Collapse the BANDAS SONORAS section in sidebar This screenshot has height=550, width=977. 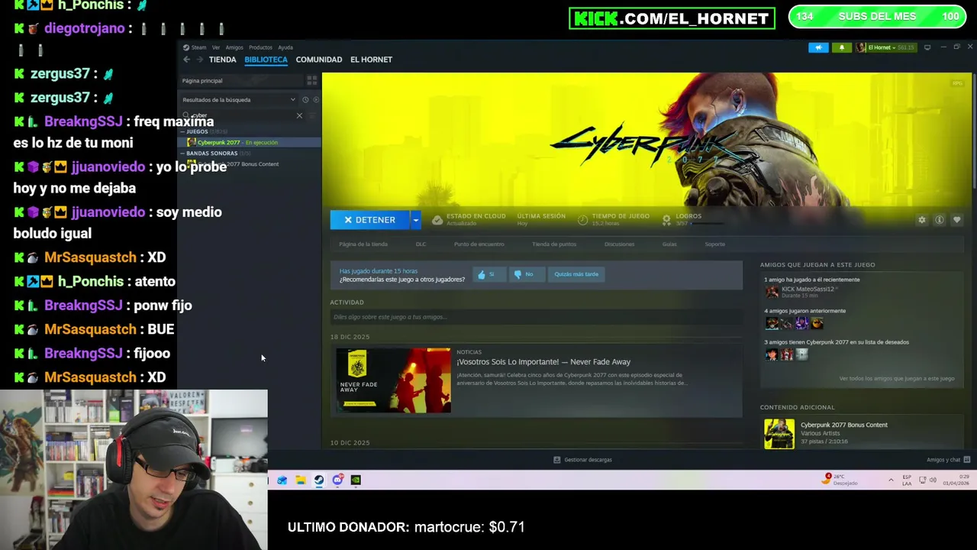[182, 153]
